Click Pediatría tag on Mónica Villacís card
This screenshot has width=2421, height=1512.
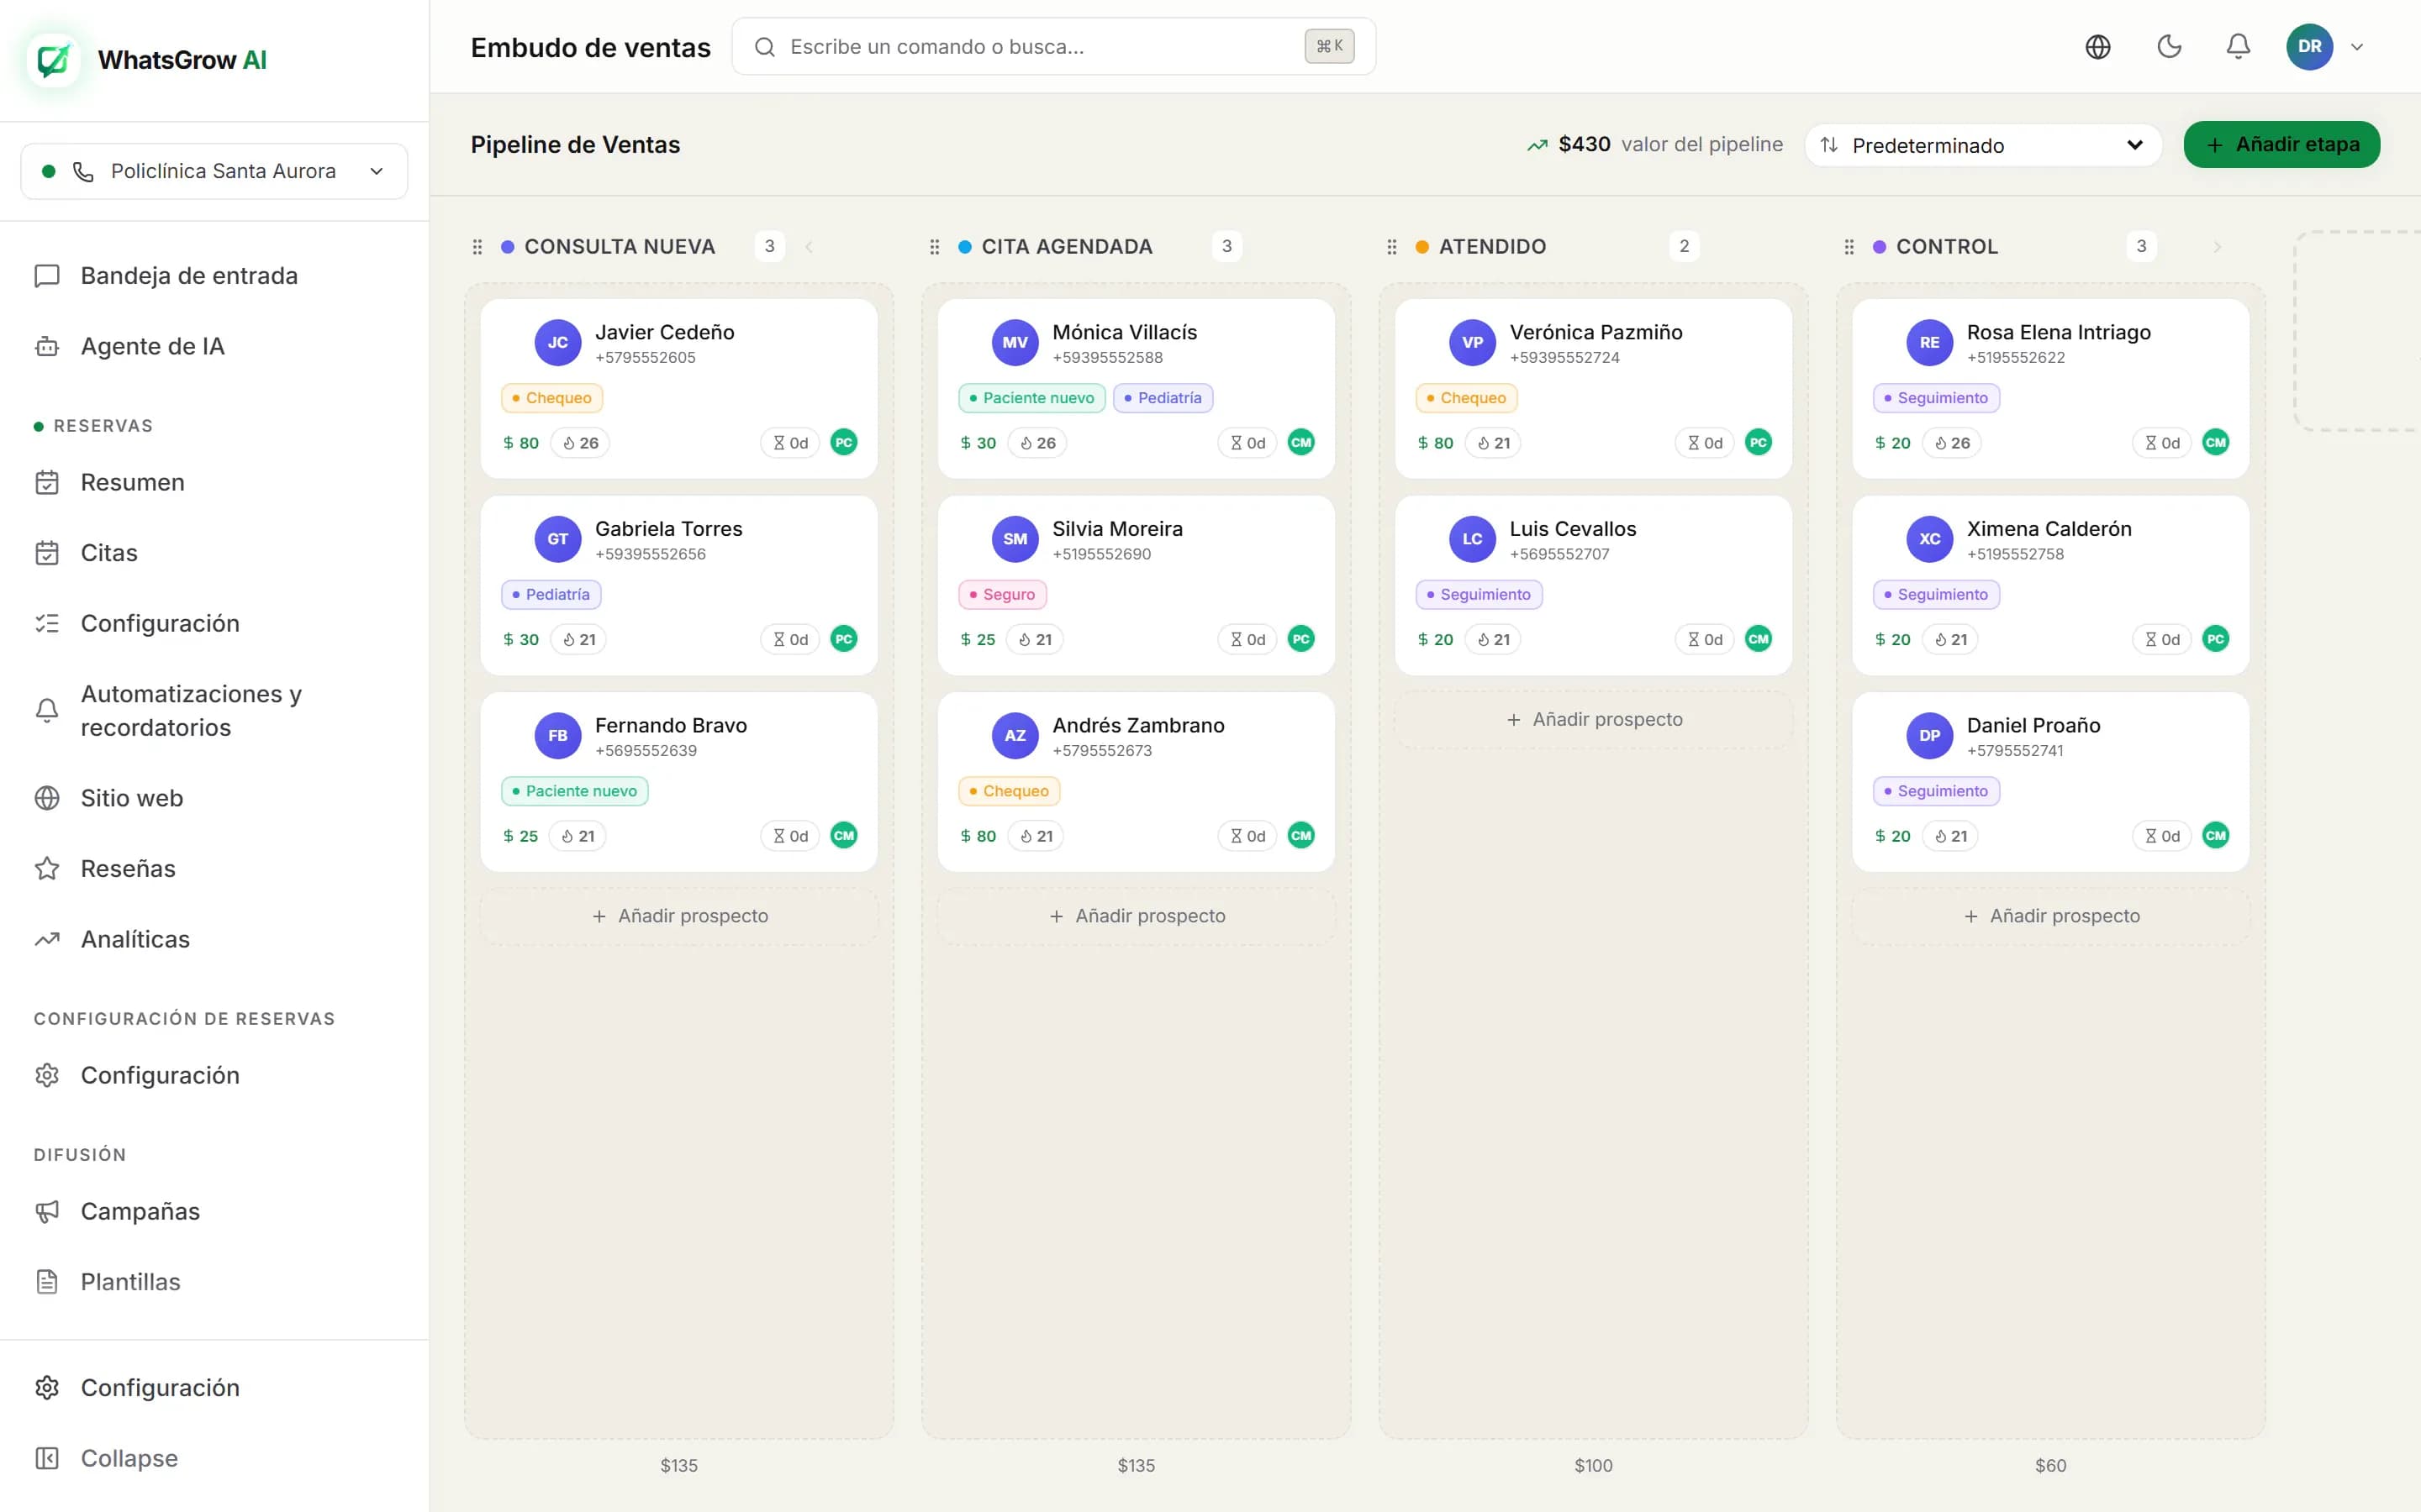[x=1163, y=398]
